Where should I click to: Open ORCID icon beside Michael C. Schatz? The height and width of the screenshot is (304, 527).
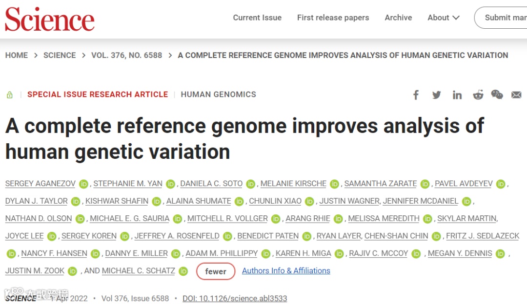(183, 271)
